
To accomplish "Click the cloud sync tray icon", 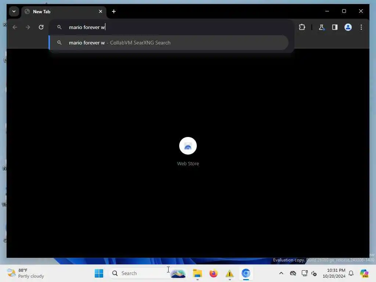I will [293, 273].
